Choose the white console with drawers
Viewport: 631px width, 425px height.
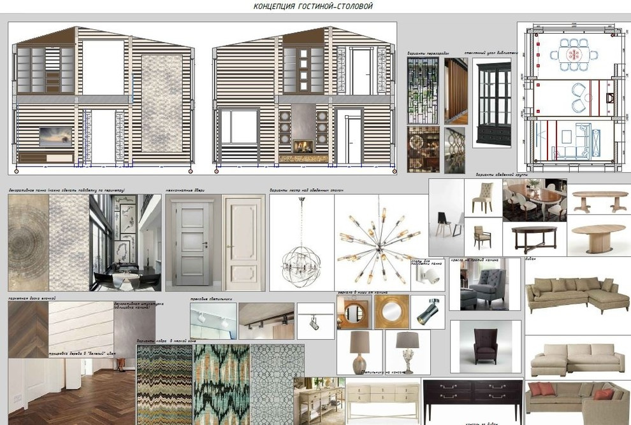(x=382, y=398)
